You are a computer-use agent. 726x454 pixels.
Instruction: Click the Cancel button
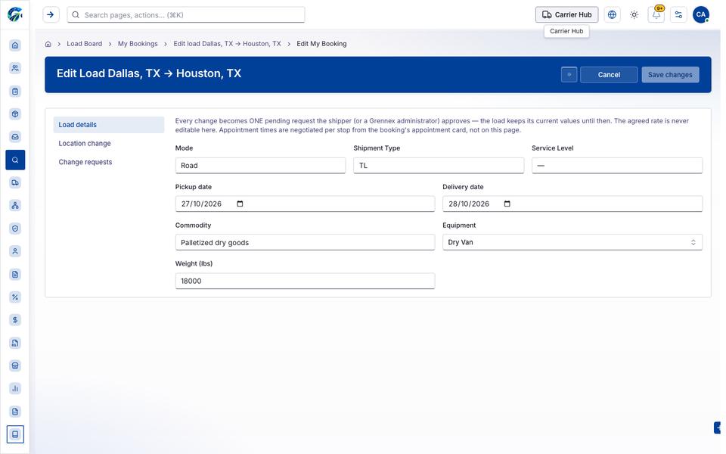click(x=609, y=75)
